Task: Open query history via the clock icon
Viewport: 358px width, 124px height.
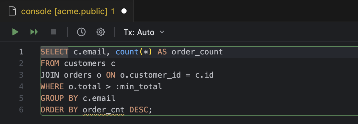Action: click(81, 32)
